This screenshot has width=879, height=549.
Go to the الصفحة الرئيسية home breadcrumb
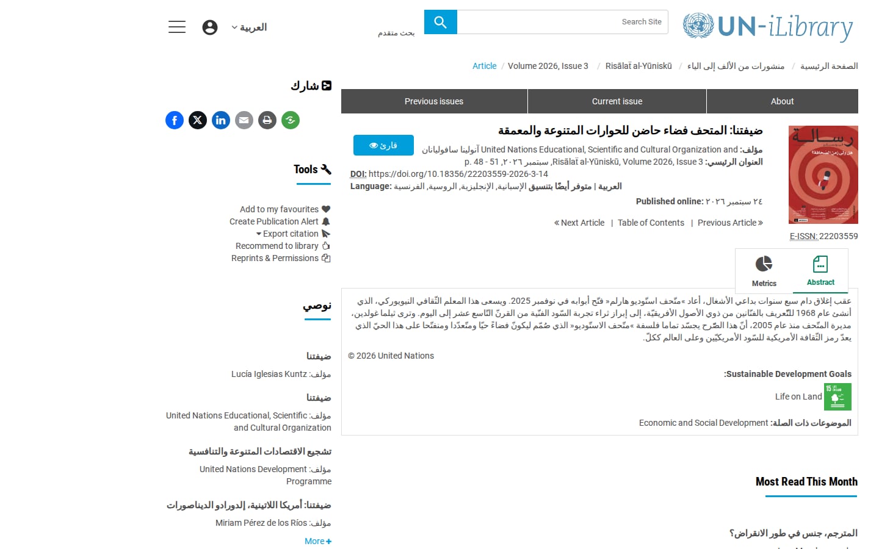pyautogui.click(x=829, y=66)
